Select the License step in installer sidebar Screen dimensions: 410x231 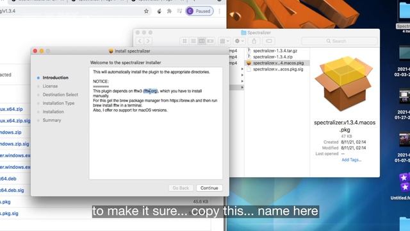[x=50, y=86]
